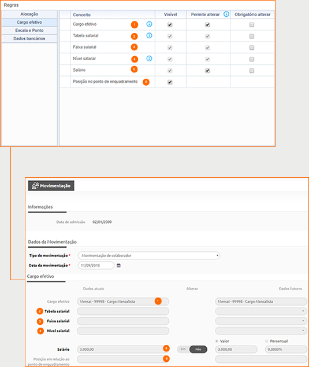Select the Percentual radio button
309x367 pixels.
[x=266, y=342]
